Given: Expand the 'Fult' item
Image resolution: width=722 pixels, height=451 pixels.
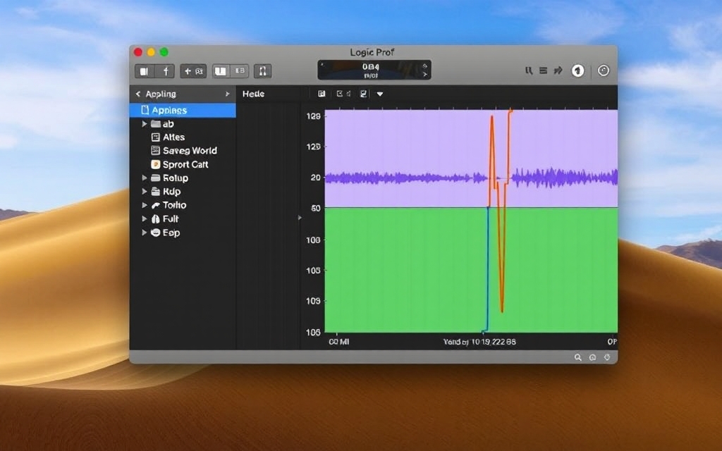Looking at the screenshot, I should [144, 219].
